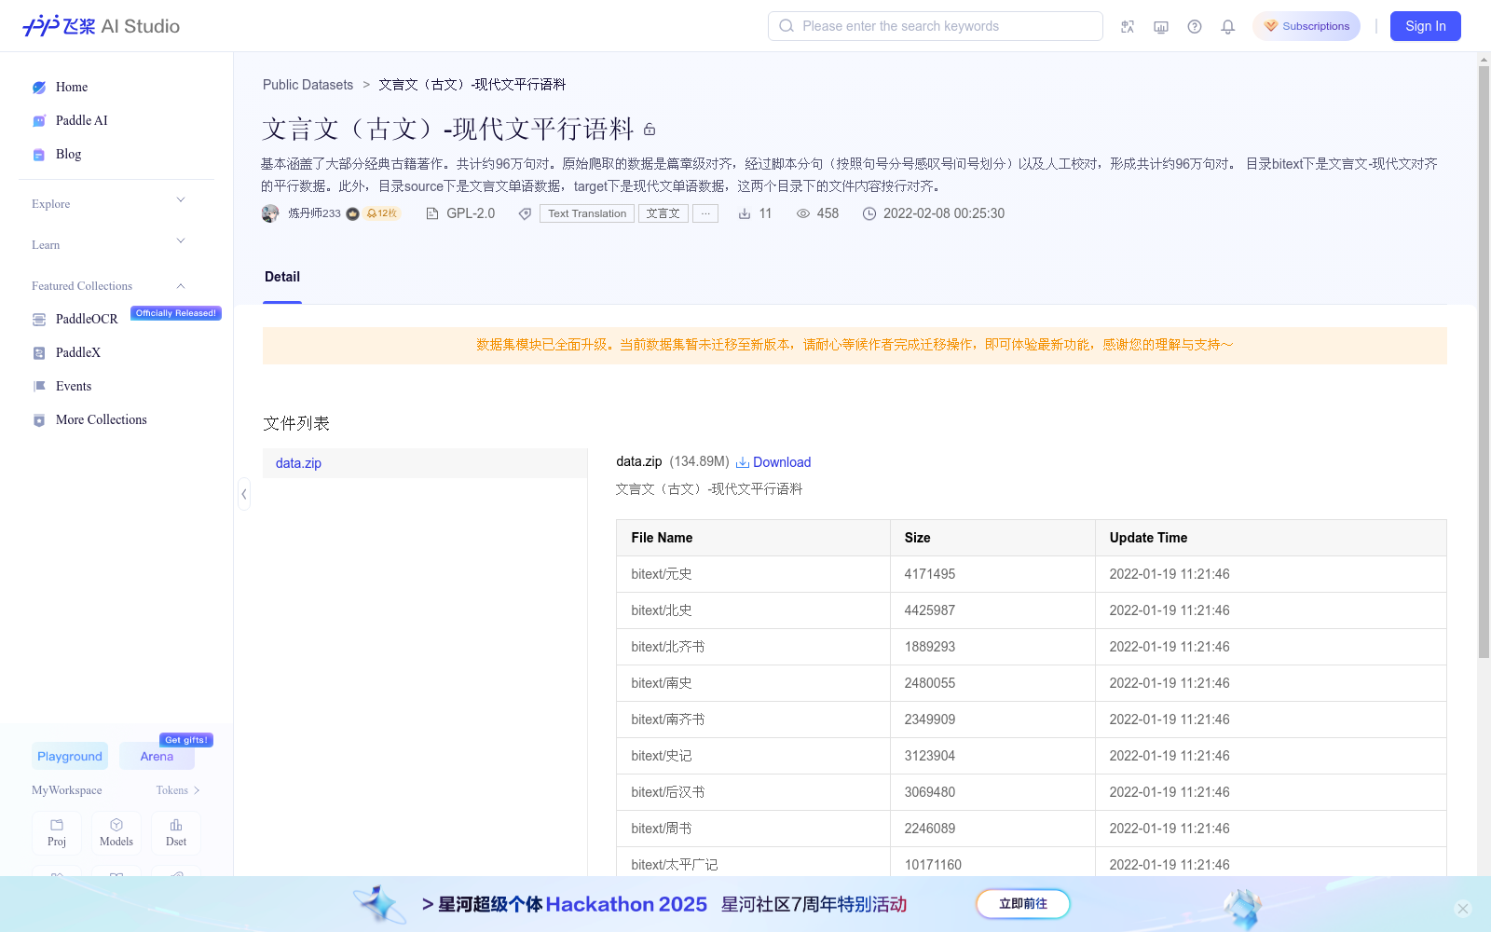Collapse the file list panel arrow

244,494
